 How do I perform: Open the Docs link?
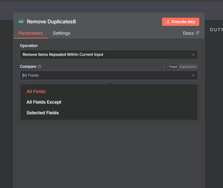coord(188,33)
